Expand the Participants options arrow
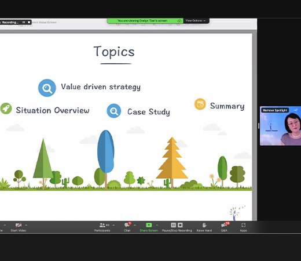The image size is (301, 261). [113, 225]
